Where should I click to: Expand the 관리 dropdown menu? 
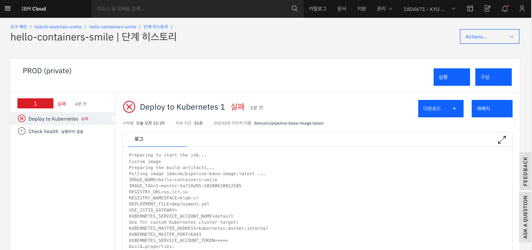pyautogui.click(x=385, y=8)
